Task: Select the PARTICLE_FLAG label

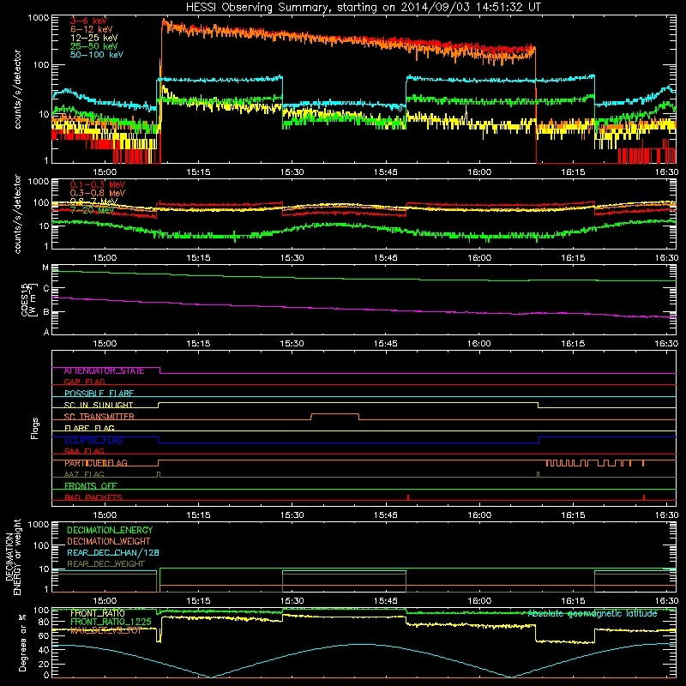Action: tap(96, 463)
